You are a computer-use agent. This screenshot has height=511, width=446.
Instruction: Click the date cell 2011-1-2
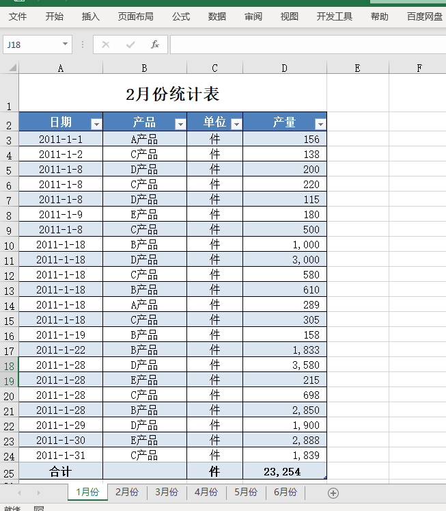[61, 154]
